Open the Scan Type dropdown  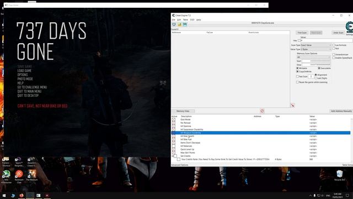(x=316, y=45)
